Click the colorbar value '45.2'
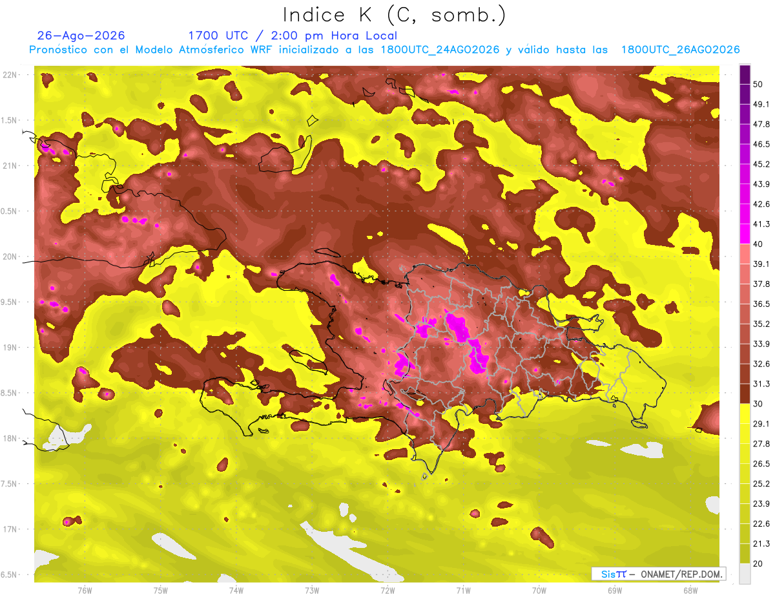 pyautogui.click(x=761, y=164)
